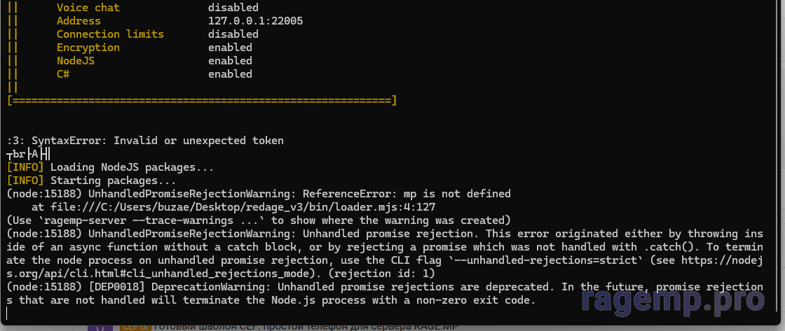Click the ragemp.pro watermark
Viewport: 785px width, 331px height.
pos(672,300)
